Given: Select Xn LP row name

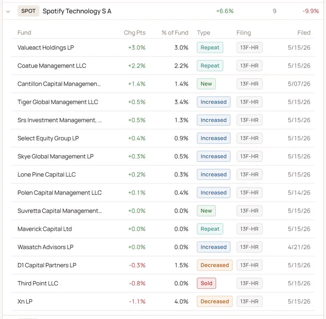Looking at the screenshot, I should [25, 301].
